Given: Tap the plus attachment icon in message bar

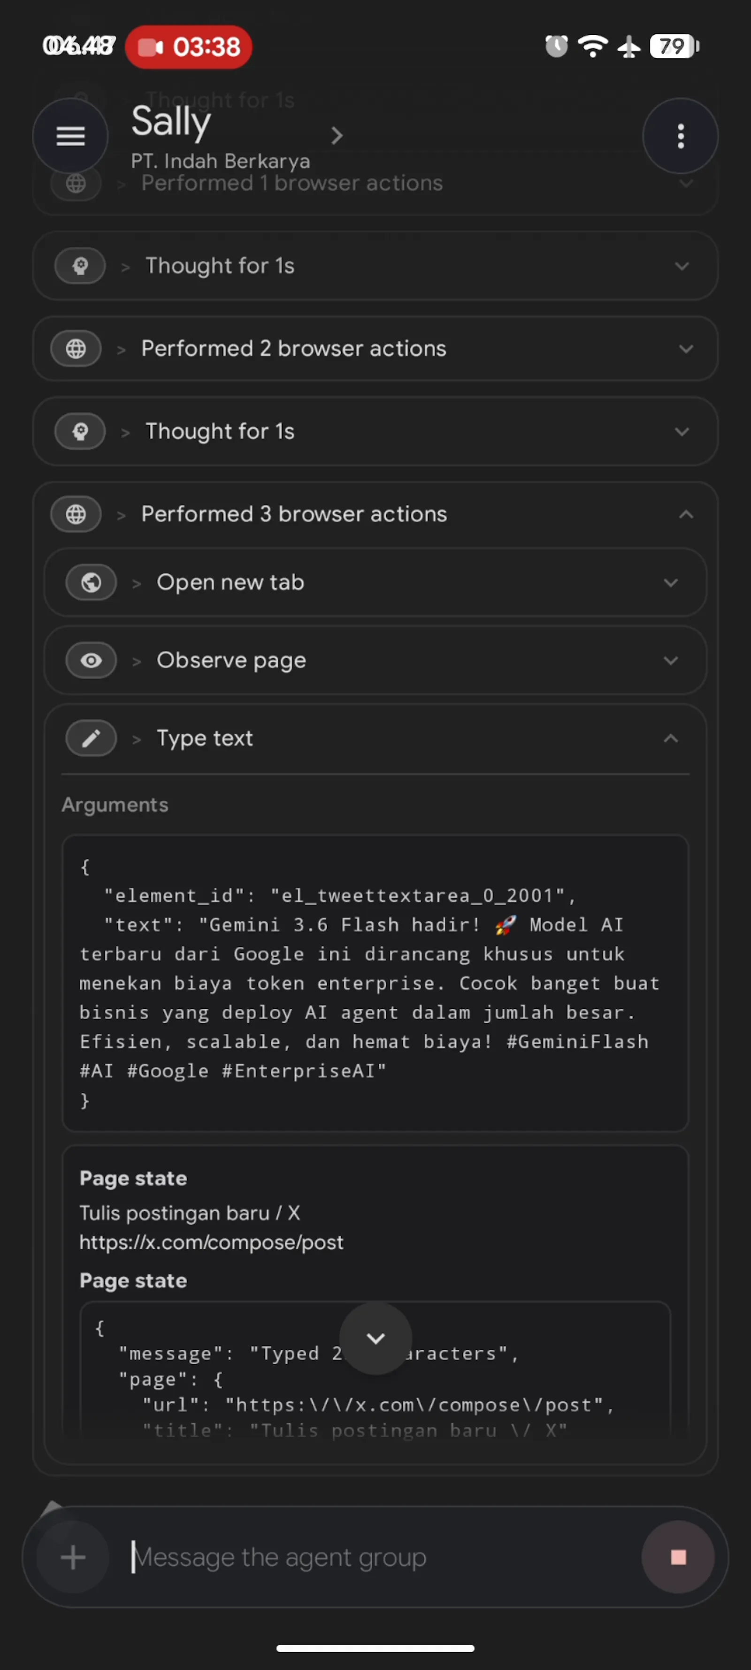Looking at the screenshot, I should [73, 1556].
